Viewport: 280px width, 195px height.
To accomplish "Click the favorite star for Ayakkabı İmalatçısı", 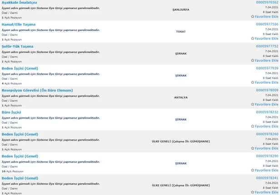I will (x=253, y=16).
